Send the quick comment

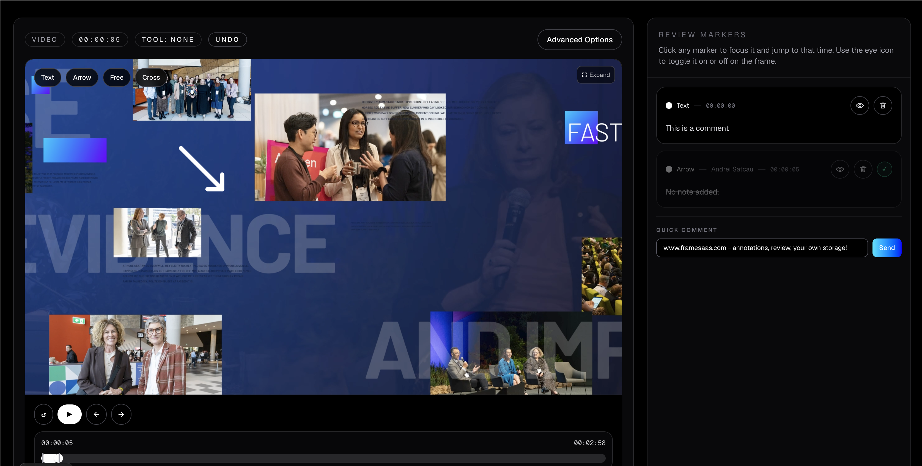(x=887, y=248)
